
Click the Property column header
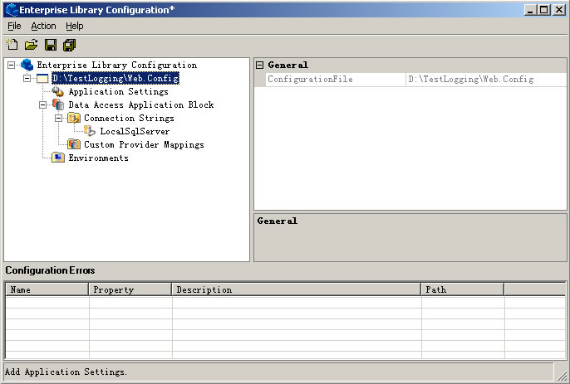[x=130, y=289]
